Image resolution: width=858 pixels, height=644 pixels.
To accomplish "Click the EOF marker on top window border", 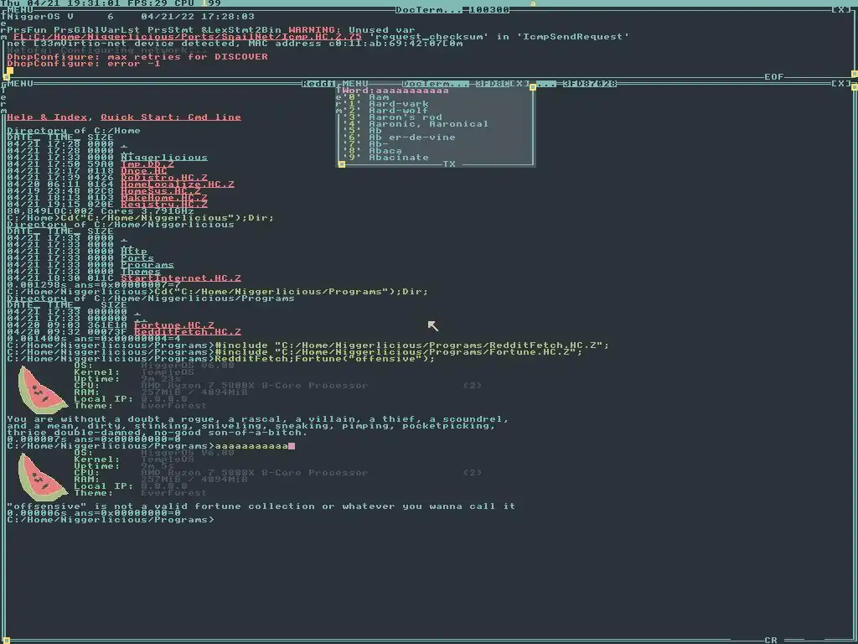I will pos(773,77).
